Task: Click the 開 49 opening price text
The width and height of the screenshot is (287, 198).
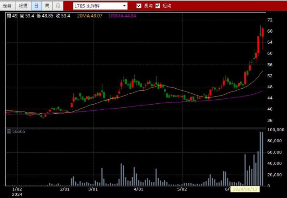Action: click(x=12, y=16)
